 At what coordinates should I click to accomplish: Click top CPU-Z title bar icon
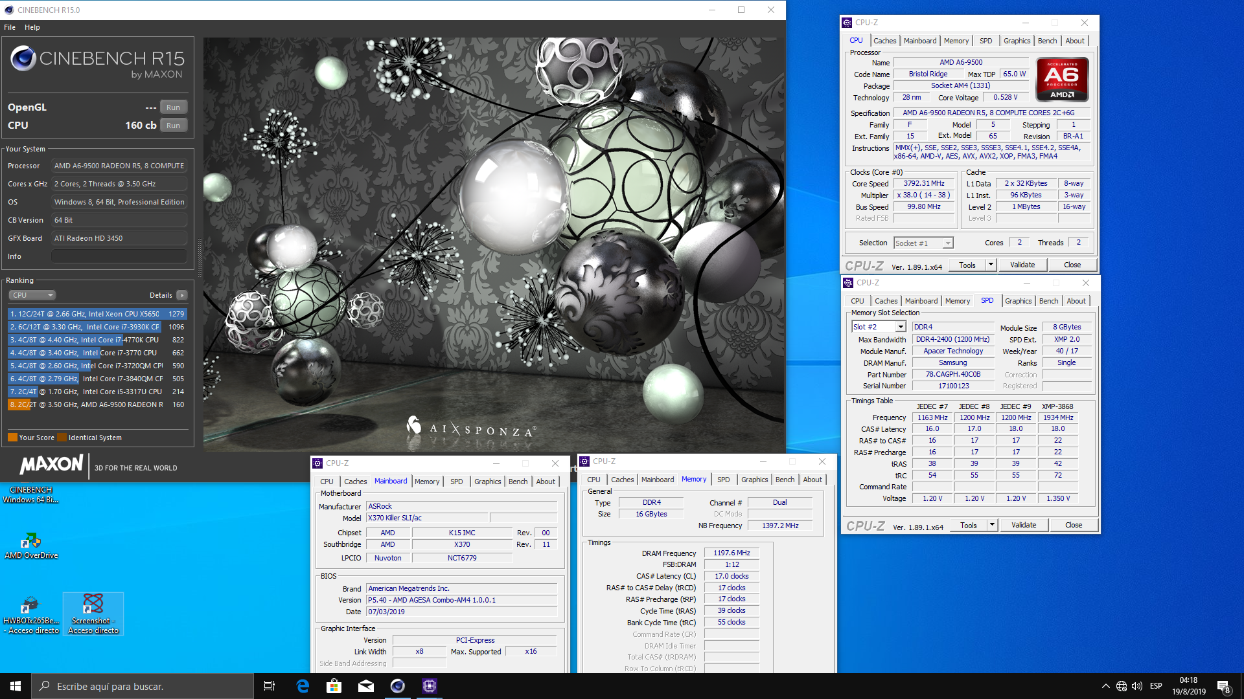pyautogui.click(x=847, y=23)
